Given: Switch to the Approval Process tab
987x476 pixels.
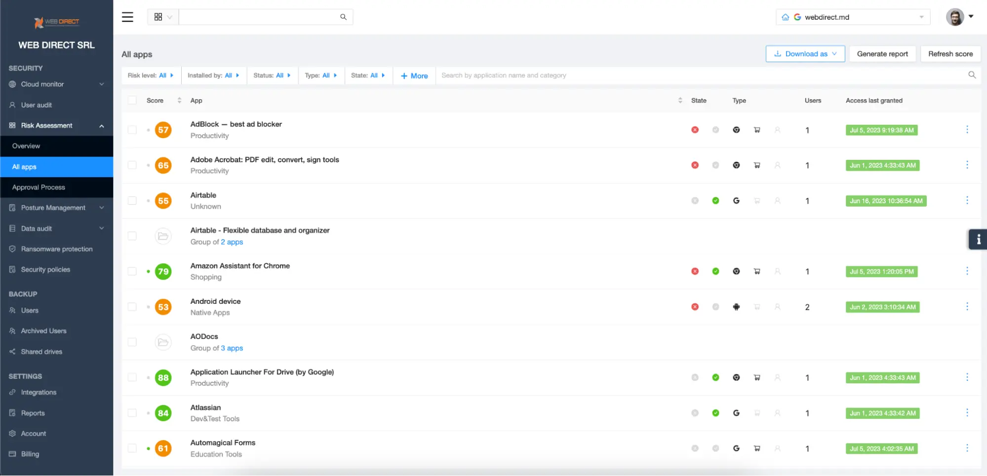Looking at the screenshot, I should pos(39,187).
